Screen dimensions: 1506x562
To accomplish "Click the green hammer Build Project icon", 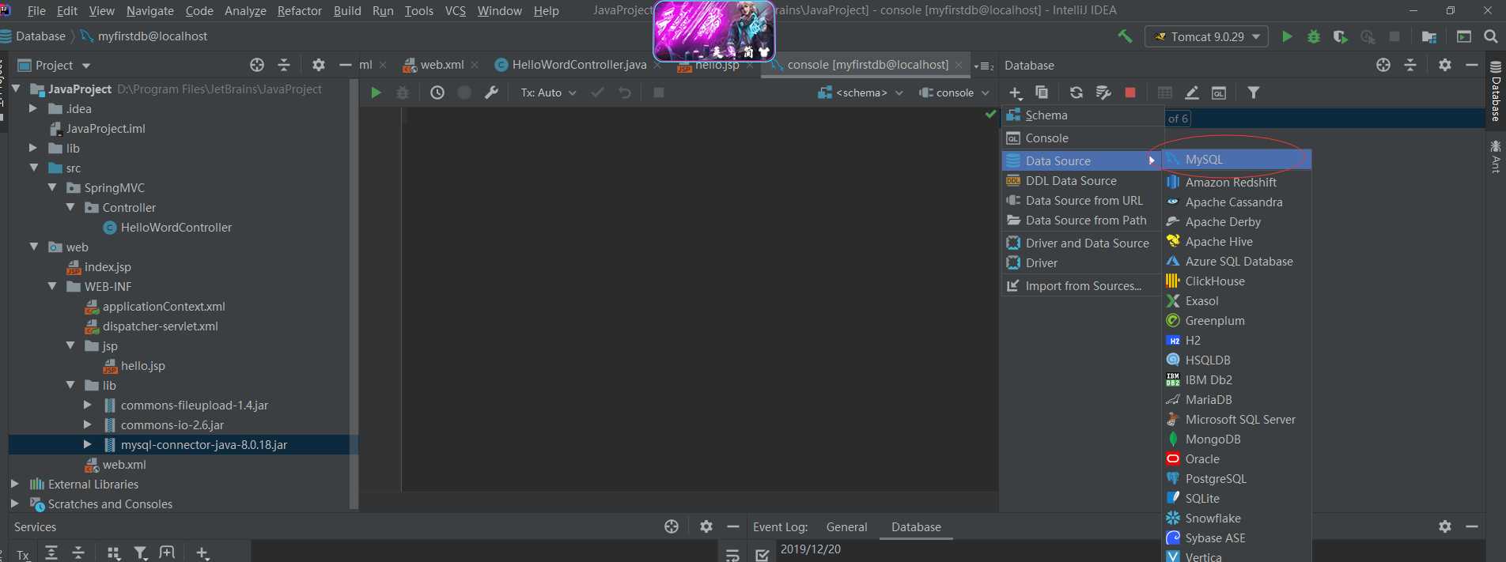I will (x=1125, y=36).
